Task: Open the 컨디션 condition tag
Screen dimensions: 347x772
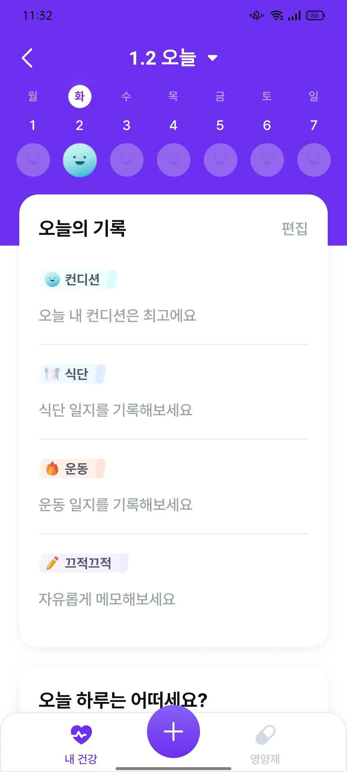Action: [x=78, y=280]
